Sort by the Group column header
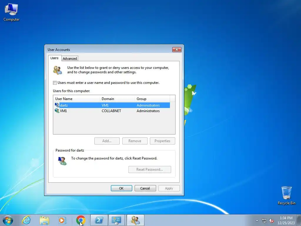This screenshot has width=301, height=226. pyautogui.click(x=152, y=99)
